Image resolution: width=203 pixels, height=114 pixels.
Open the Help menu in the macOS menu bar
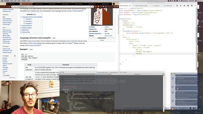(x=29, y=1)
